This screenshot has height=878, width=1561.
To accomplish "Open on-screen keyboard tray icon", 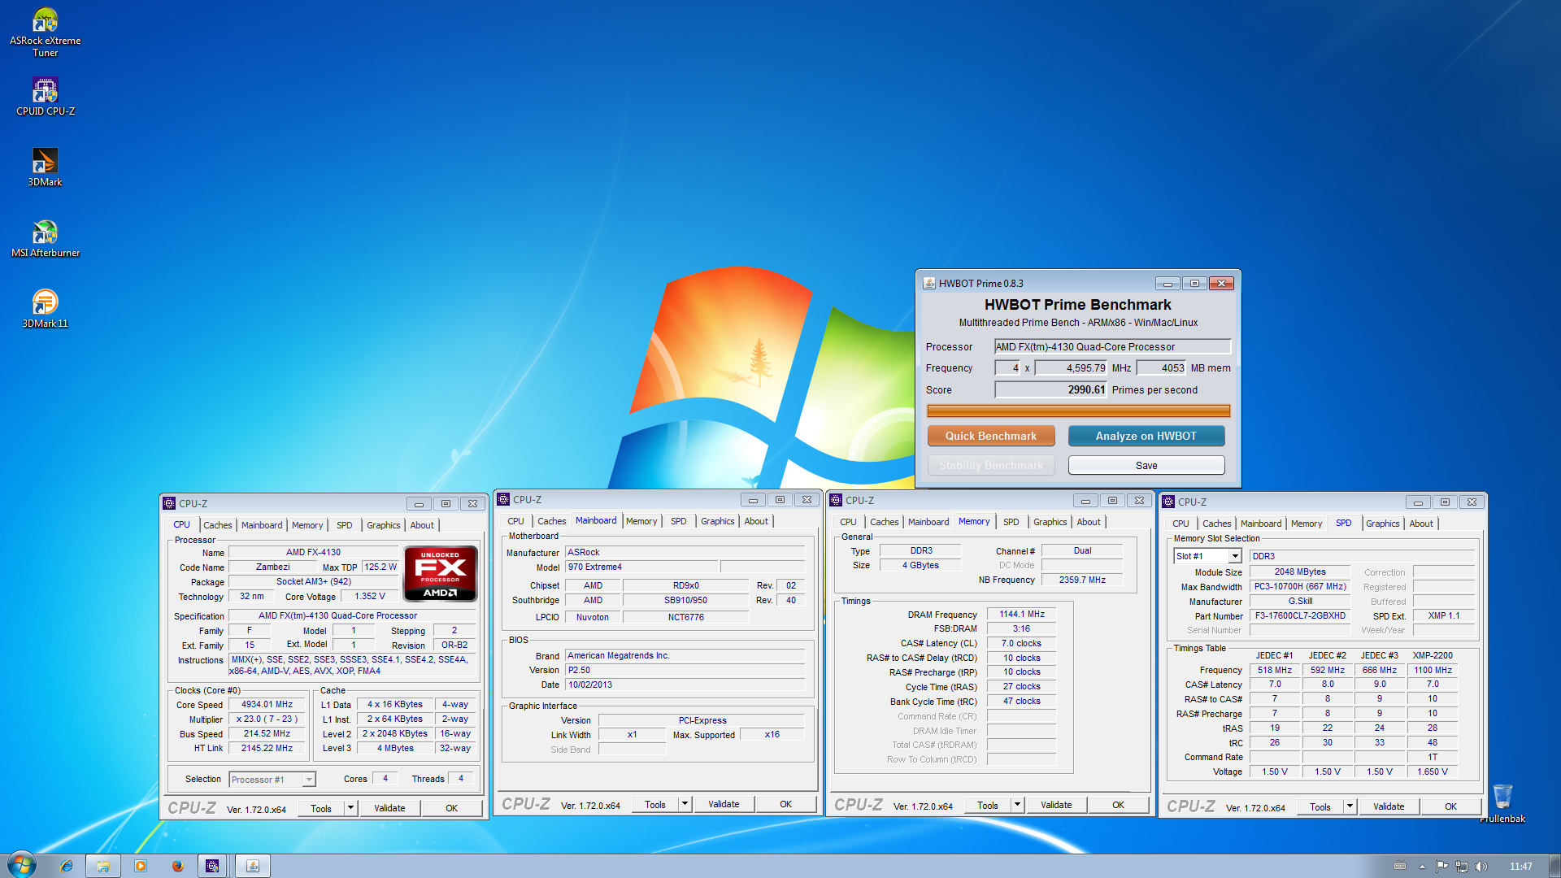I will [1400, 867].
